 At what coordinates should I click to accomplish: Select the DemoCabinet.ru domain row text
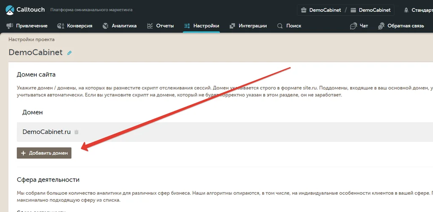pos(47,132)
